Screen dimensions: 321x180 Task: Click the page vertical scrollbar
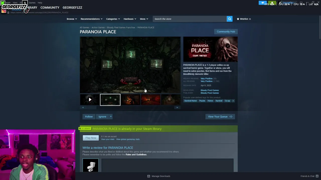click(x=319, y=27)
